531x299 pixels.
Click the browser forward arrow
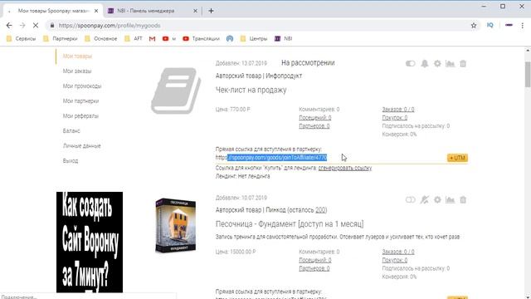tap(22, 26)
